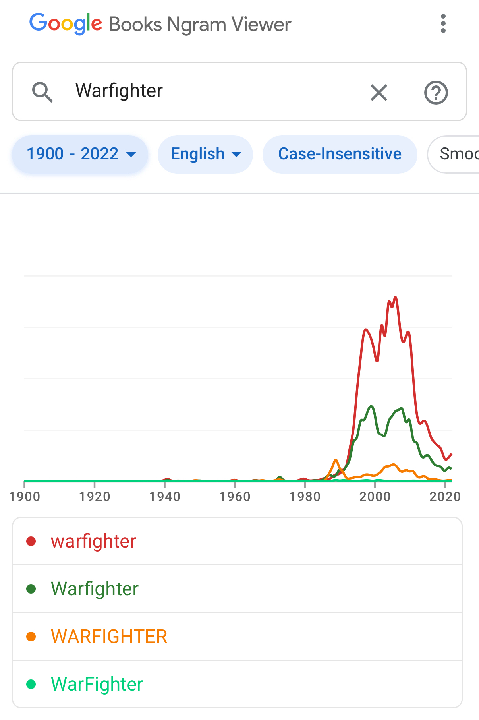Viewport: 479px width, 720px height.
Task: Click the 2000 tick on the chart axis
Action: 375,496
